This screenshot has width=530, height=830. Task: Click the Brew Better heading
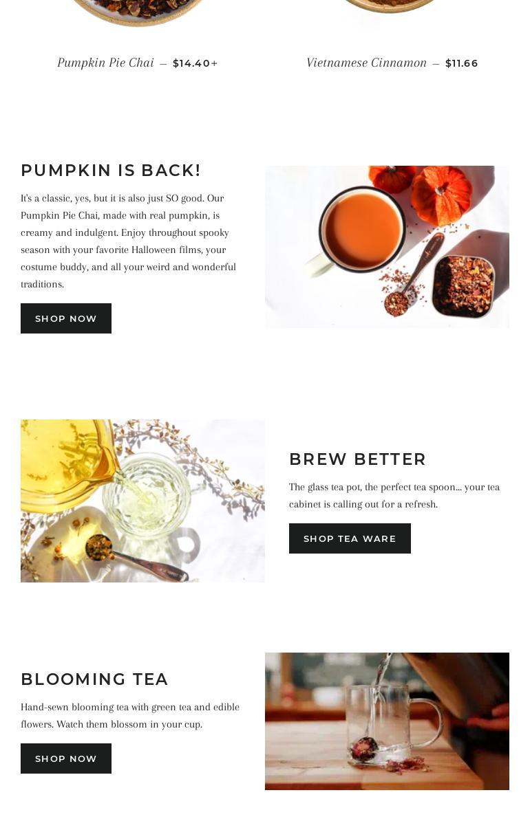tap(358, 459)
